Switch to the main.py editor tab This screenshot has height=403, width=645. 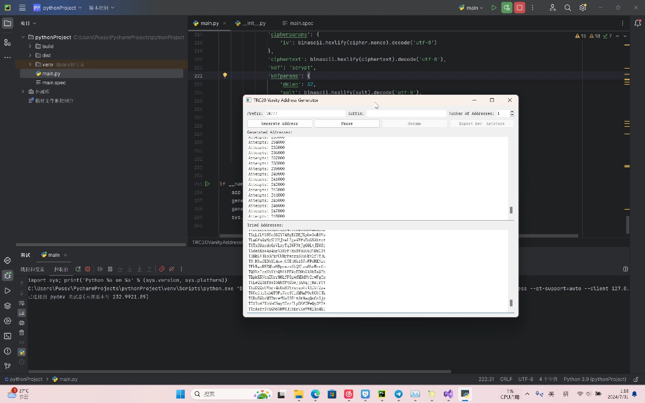click(x=209, y=23)
